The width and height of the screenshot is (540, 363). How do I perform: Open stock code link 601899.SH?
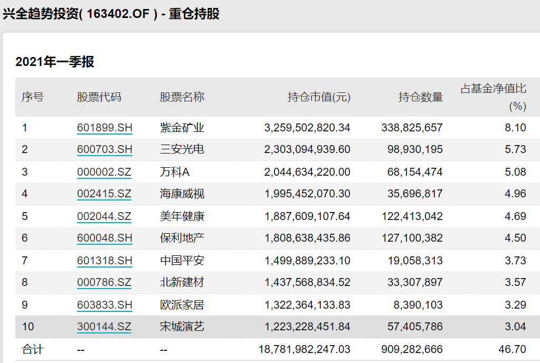[105, 128]
